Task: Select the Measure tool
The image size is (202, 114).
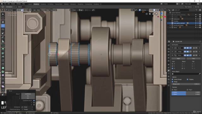Action: click(3, 41)
